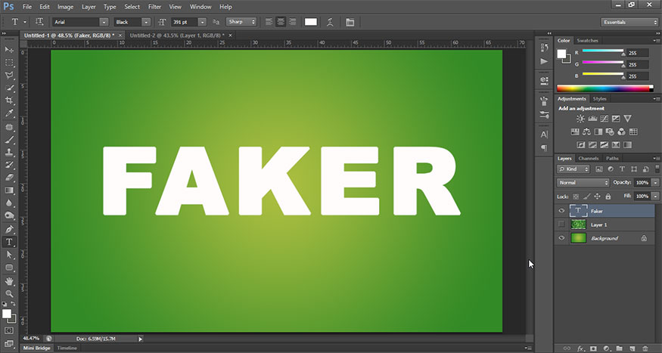The width and height of the screenshot is (662, 353).
Task: Open the Black font style dropdown
Action: coord(146,22)
